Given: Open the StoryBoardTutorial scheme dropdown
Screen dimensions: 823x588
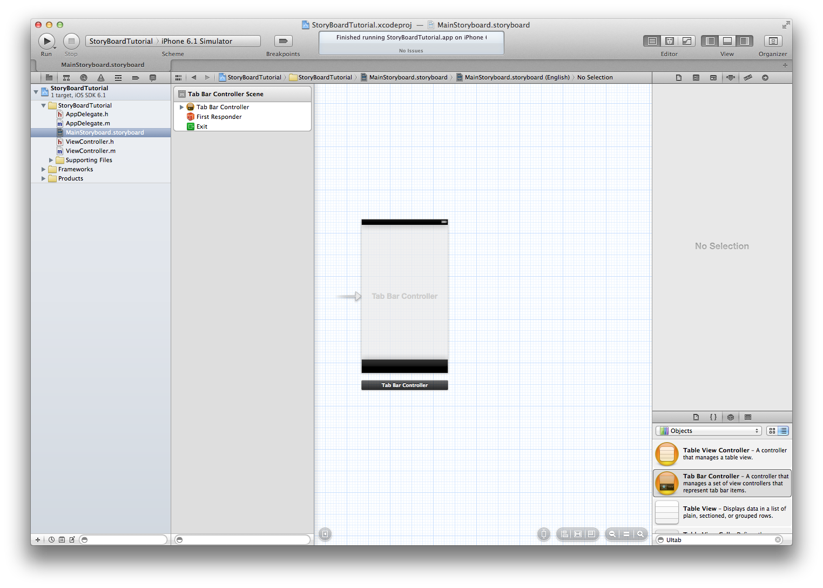Looking at the screenshot, I should tap(121, 41).
